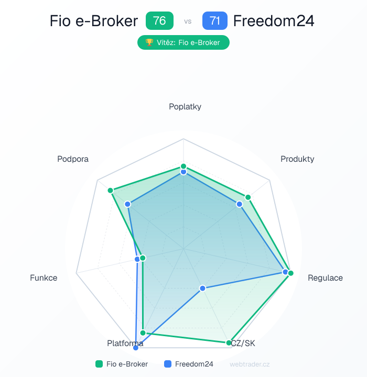Select the Produkty axis label
This screenshot has width=367, height=377.
click(297, 159)
